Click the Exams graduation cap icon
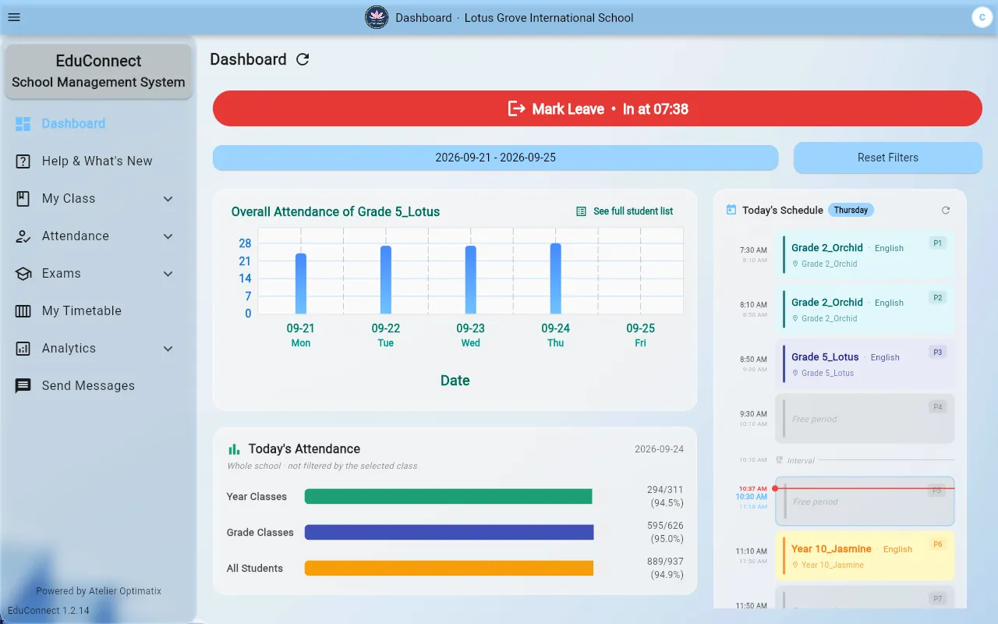 23,273
